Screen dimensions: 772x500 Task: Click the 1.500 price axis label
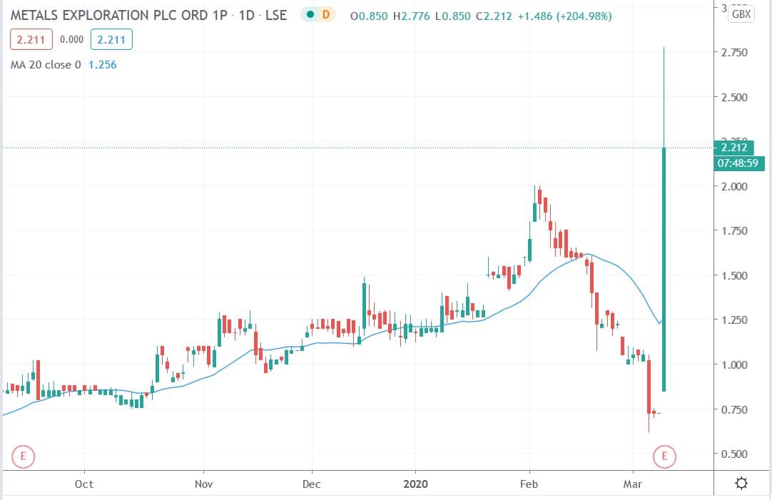734,275
